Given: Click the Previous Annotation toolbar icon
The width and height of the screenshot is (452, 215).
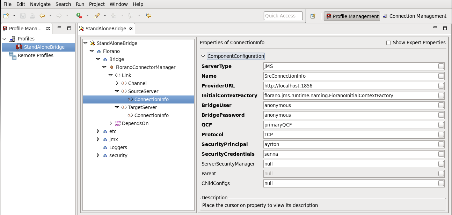Looking at the screenshot, I should [131, 16].
